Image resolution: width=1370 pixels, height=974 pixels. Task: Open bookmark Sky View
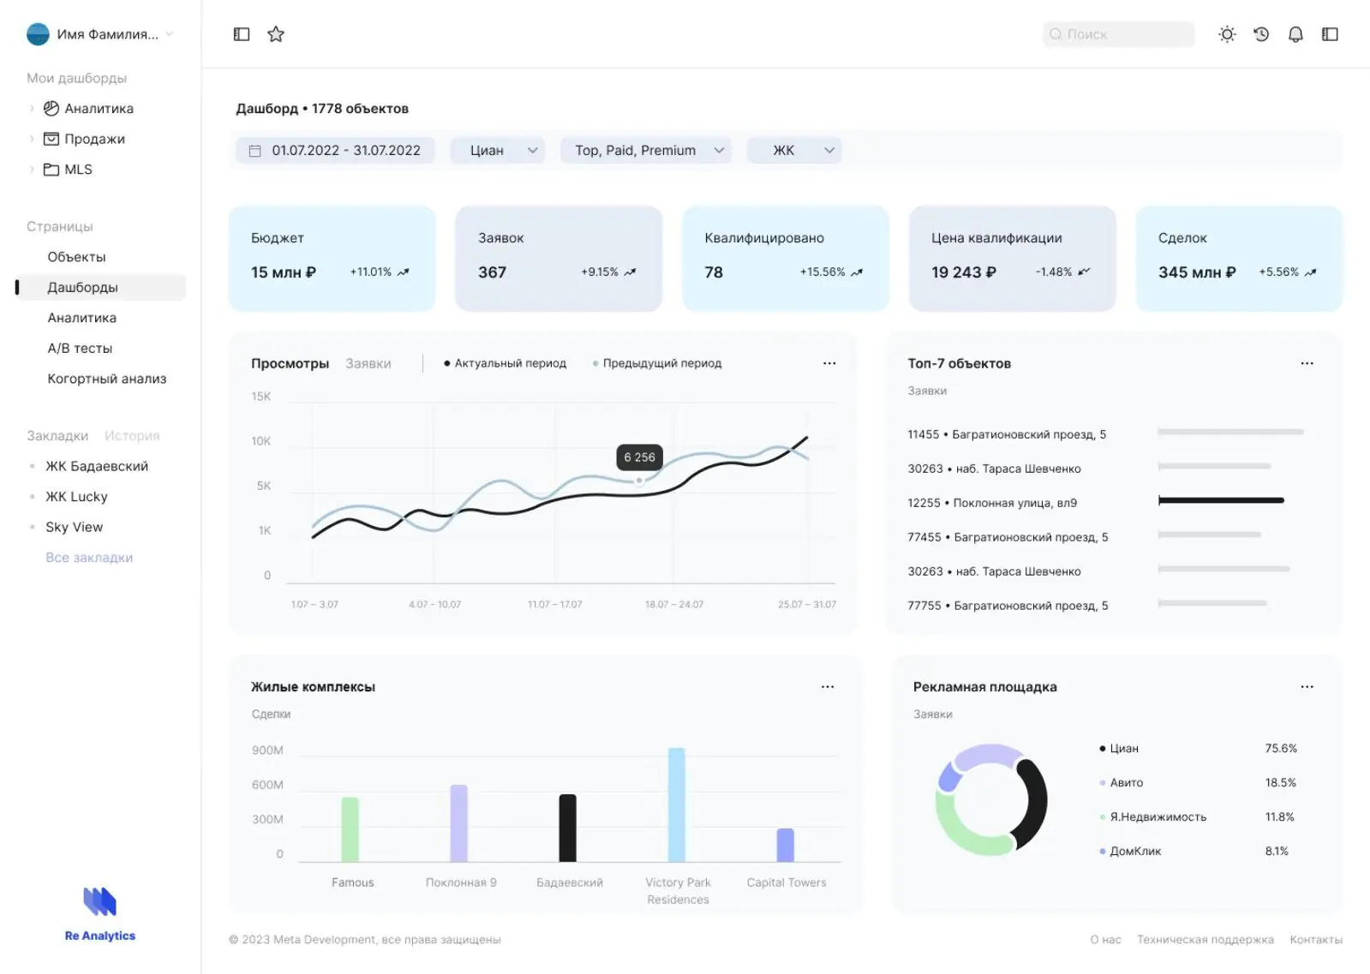pos(74,527)
